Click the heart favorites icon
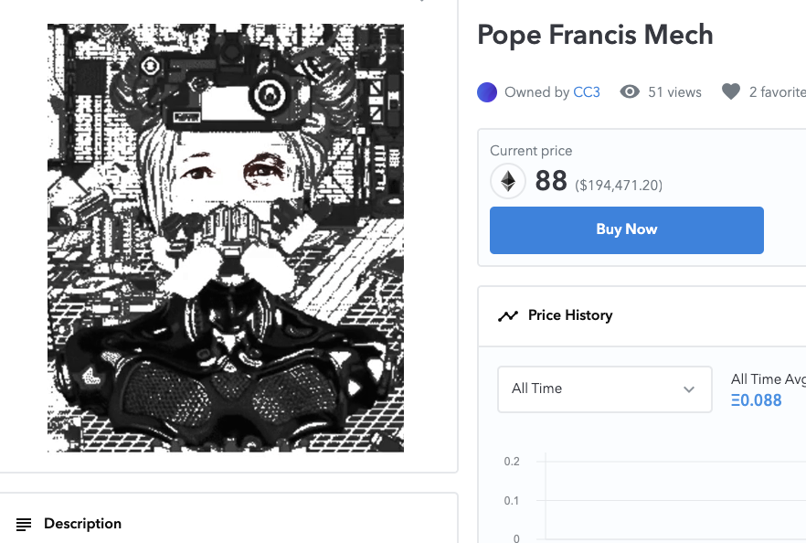The height and width of the screenshot is (543, 806). (x=731, y=92)
